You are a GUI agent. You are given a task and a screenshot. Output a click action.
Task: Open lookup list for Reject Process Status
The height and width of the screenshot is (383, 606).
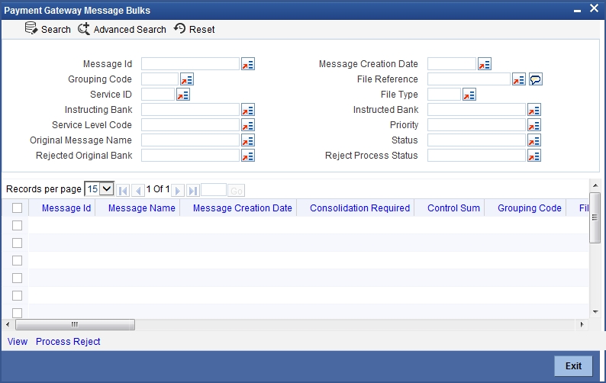tap(534, 156)
